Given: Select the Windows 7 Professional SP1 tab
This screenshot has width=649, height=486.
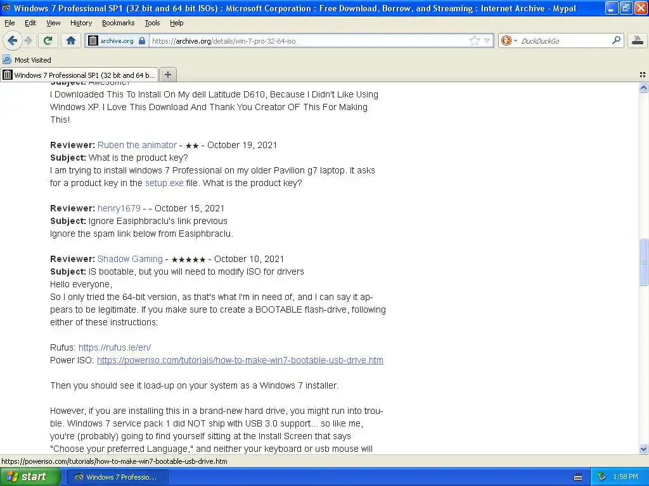Looking at the screenshot, I should (79, 75).
